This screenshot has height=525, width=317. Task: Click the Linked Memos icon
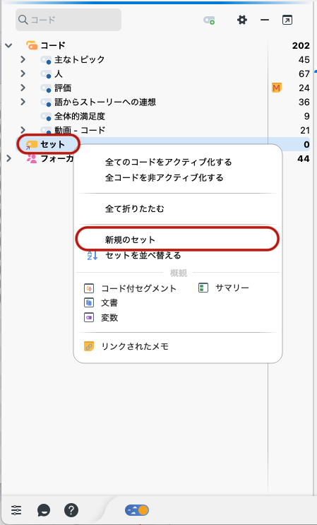coord(89,346)
